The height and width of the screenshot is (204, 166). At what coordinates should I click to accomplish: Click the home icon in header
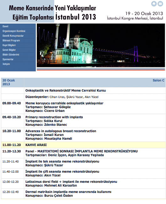154,4
